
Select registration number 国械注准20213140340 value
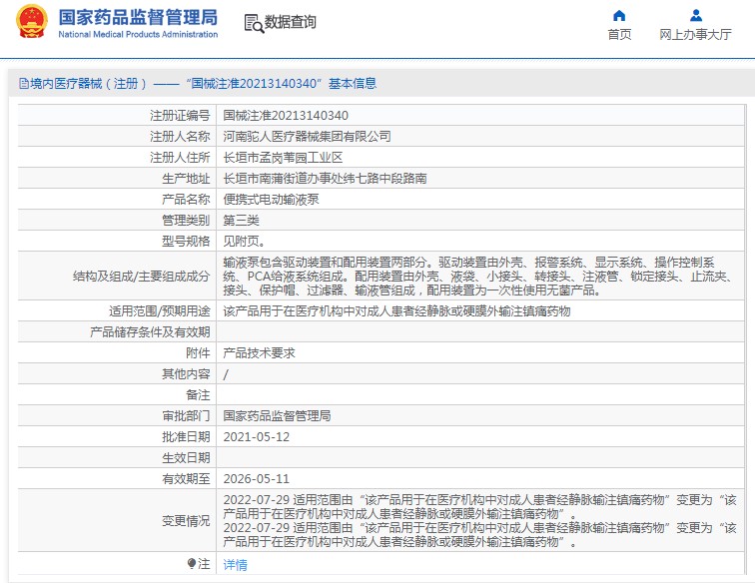[x=286, y=116]
